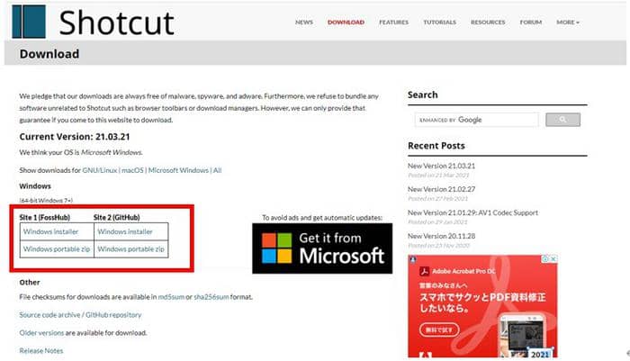Select the FORUM navigation link
Image resolution: width=630 pixels, height=361 pixels.
click(531, 22)
